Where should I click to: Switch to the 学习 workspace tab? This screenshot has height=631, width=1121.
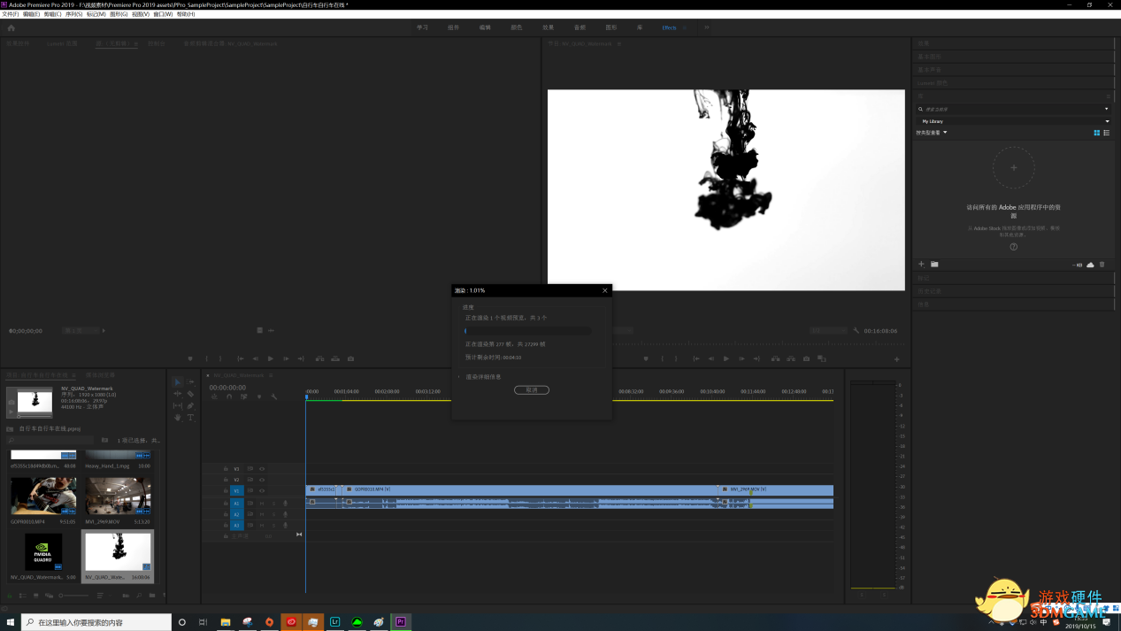[422, 27]
